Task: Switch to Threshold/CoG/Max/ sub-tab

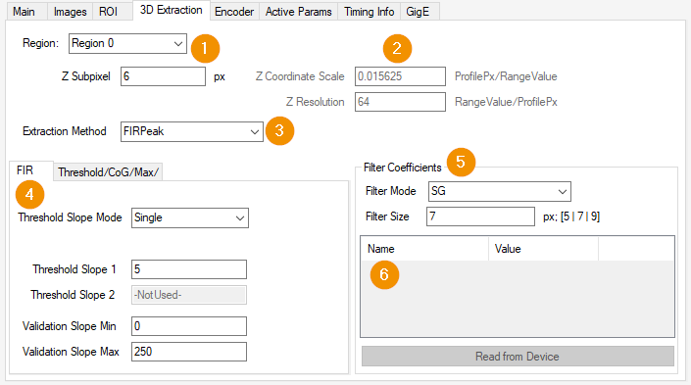Action: click(108, 171)
